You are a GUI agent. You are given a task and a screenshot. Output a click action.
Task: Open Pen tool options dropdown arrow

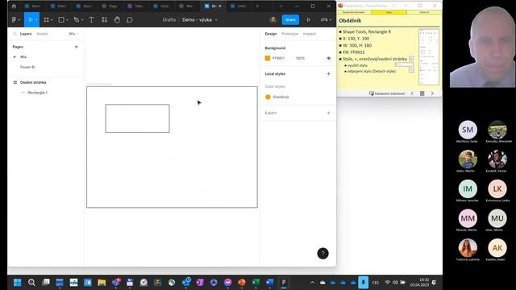coord(82,20)
